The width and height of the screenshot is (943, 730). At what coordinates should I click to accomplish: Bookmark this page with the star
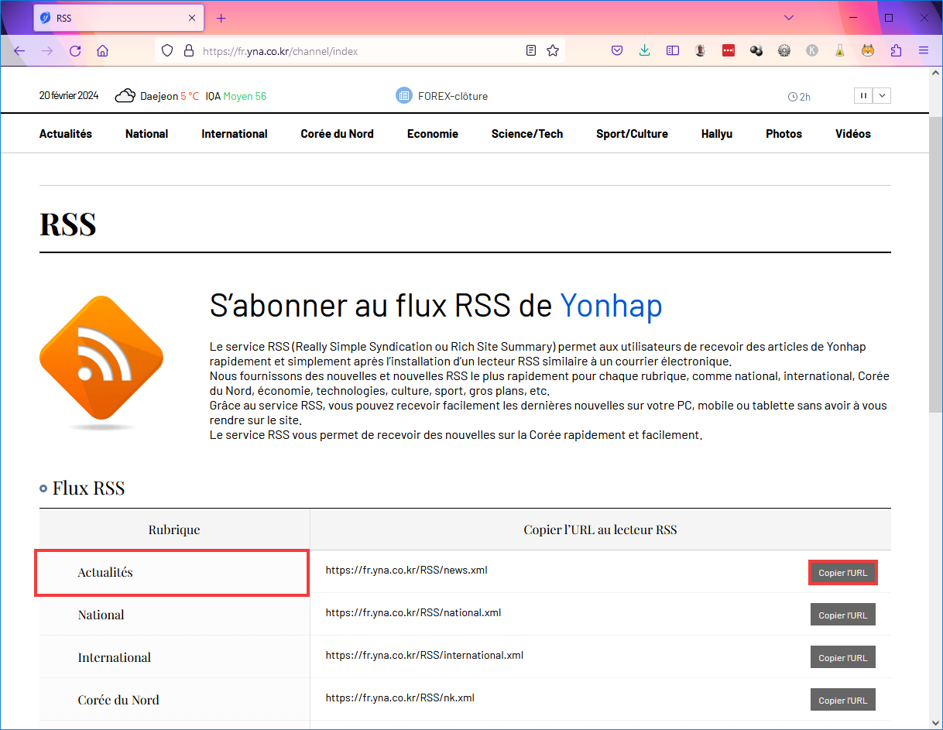click(x=553, y=51)
